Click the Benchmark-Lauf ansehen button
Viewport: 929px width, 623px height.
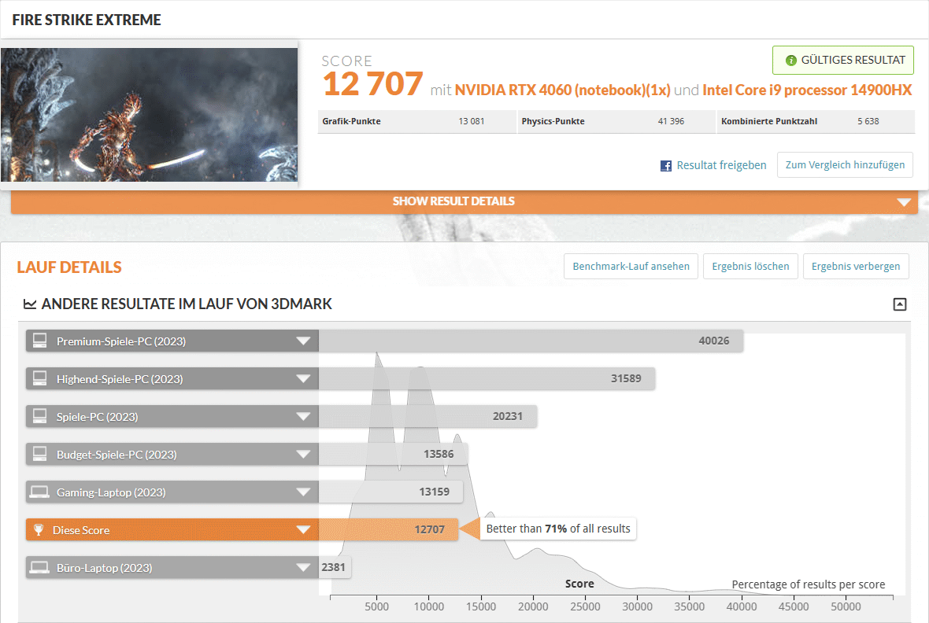631,267
